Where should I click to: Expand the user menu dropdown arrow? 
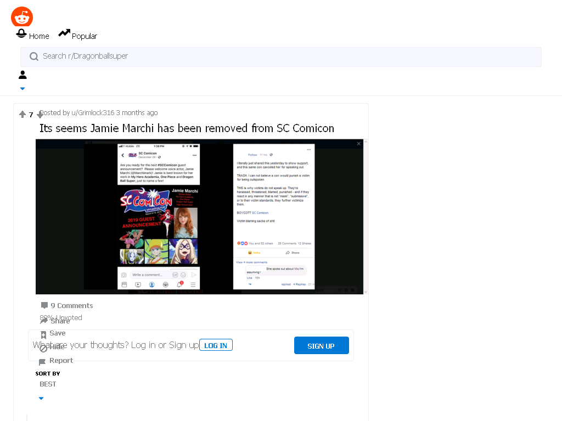22,88
